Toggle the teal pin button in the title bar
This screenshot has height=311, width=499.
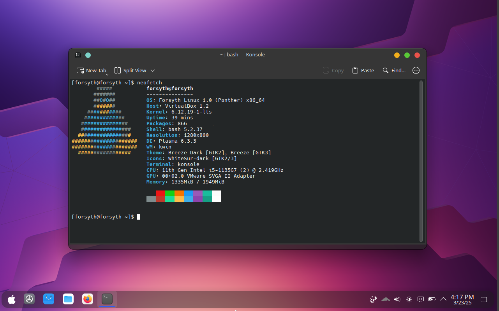[x=88, y=55]
